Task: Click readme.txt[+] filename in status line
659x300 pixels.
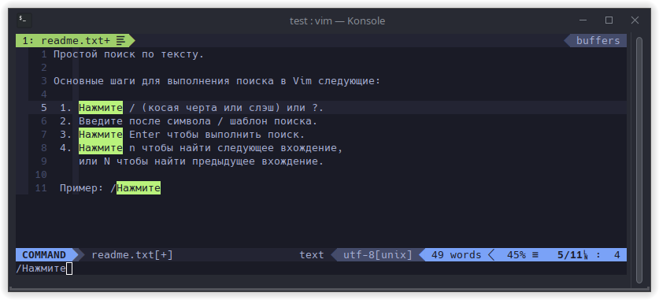Action: click(132, 255)
